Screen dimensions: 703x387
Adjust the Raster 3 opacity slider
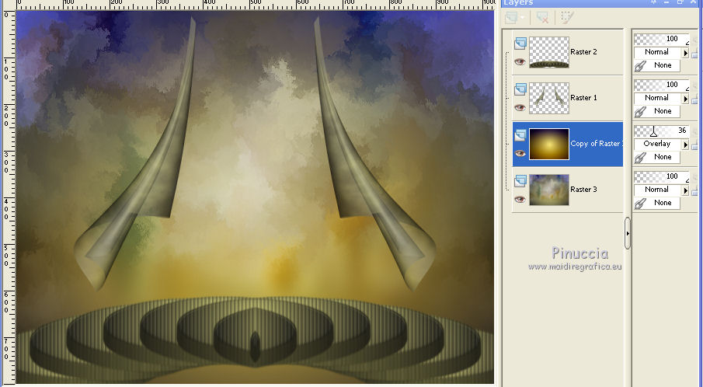(662, 176)
